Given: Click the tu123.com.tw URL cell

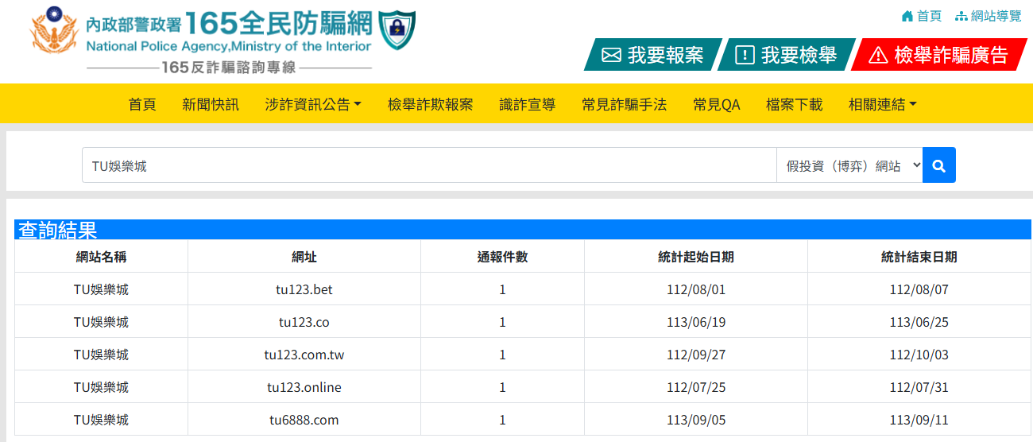Looking at the screenshot, I should point(304,355).
